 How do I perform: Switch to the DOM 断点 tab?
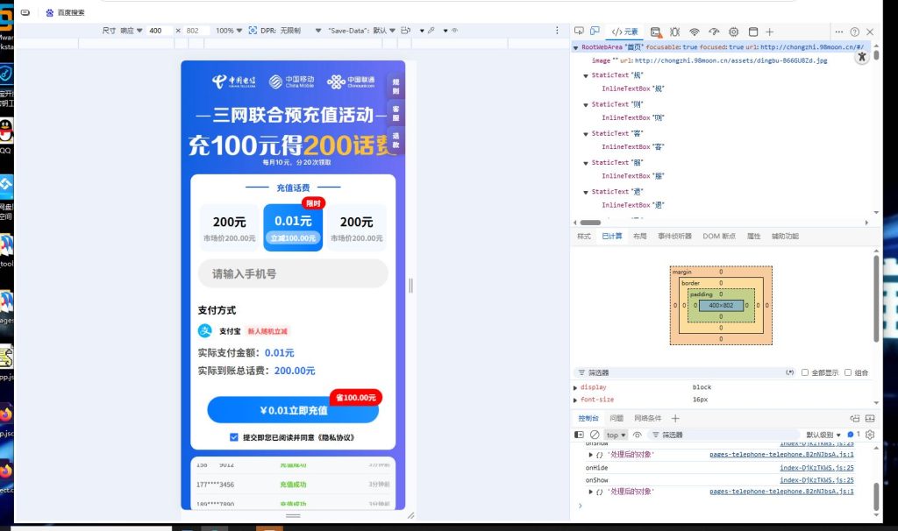tap(719, 237)
